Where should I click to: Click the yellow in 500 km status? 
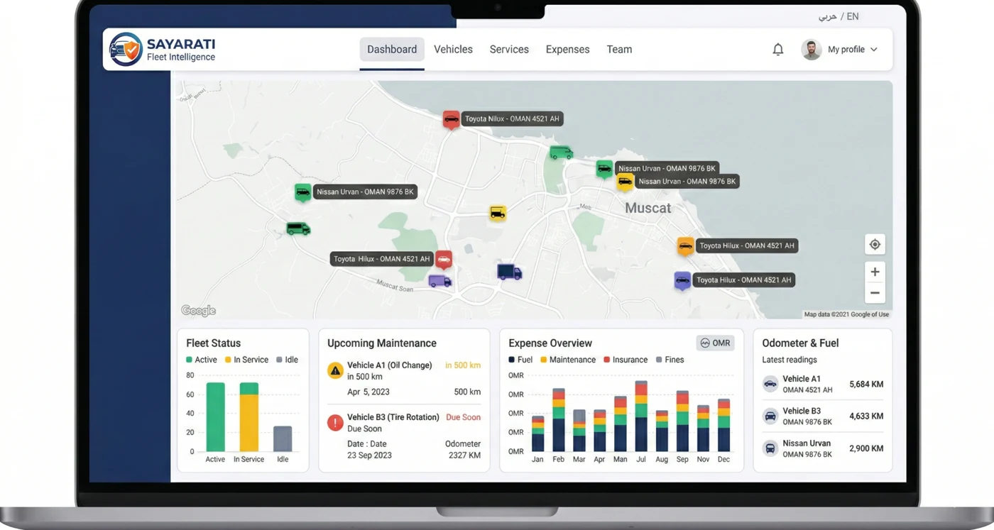pos(463,365)
